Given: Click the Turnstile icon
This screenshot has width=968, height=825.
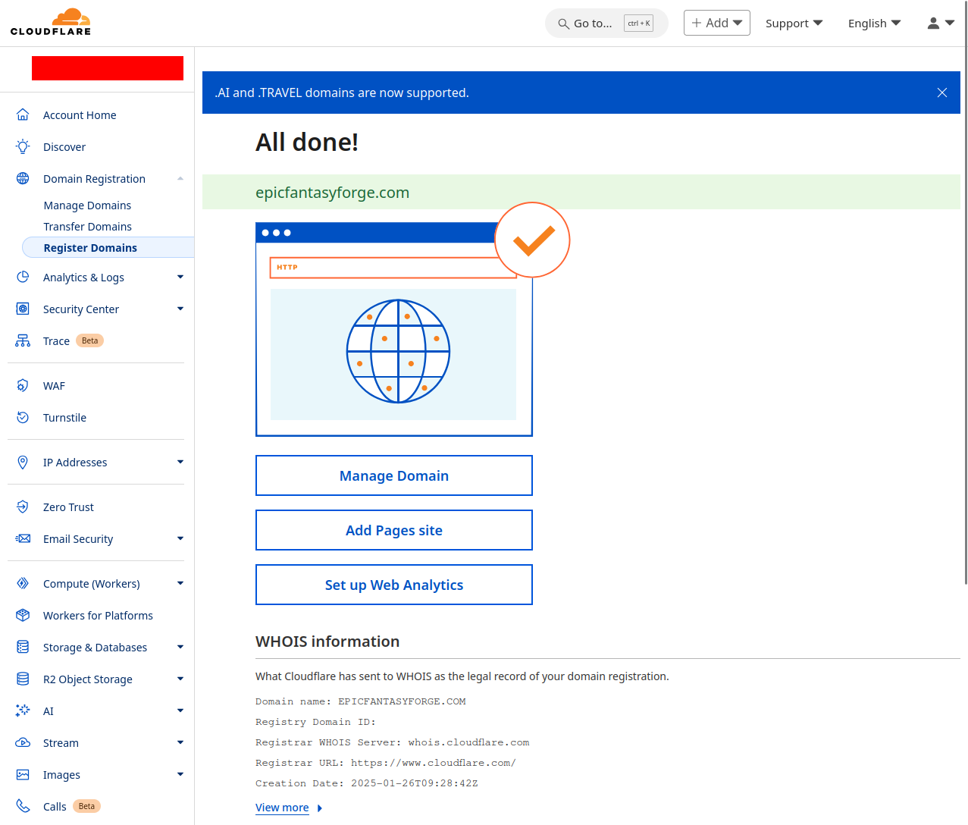Looking at the screenshot, I should [23, 417].
